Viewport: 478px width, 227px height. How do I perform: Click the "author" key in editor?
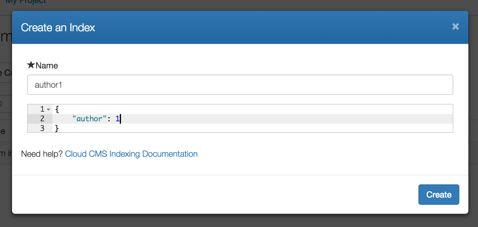click(89, 119)
